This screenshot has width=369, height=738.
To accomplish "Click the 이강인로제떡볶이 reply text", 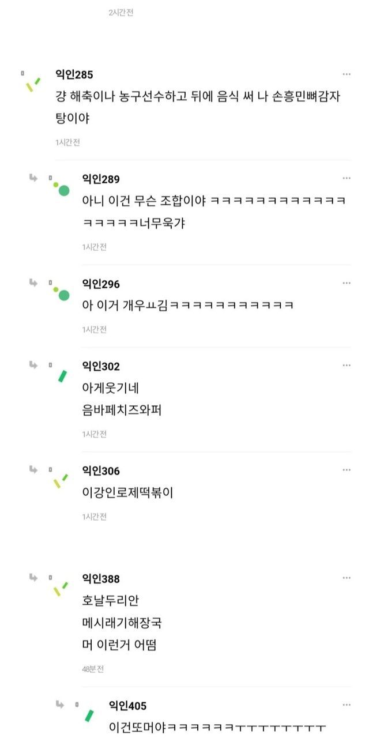I will click(x=128, y=492).
